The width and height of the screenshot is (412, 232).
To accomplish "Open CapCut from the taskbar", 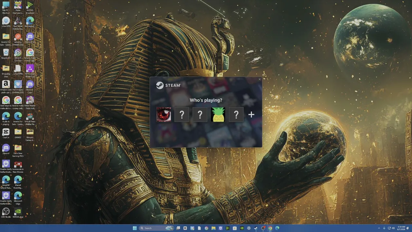I will pos(185,228).
